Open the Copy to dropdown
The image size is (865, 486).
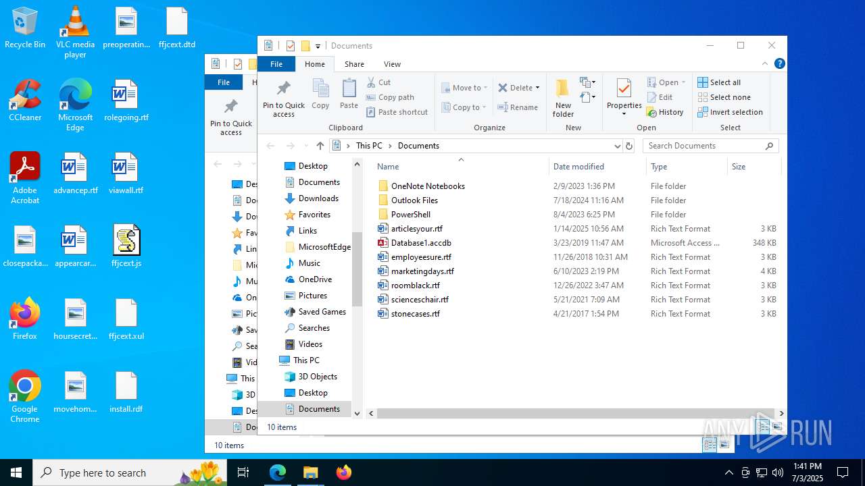(x=464, y=107)
